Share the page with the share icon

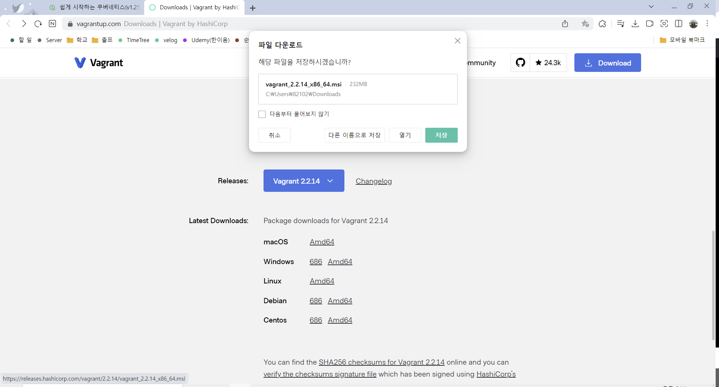(x=565, y=24)
